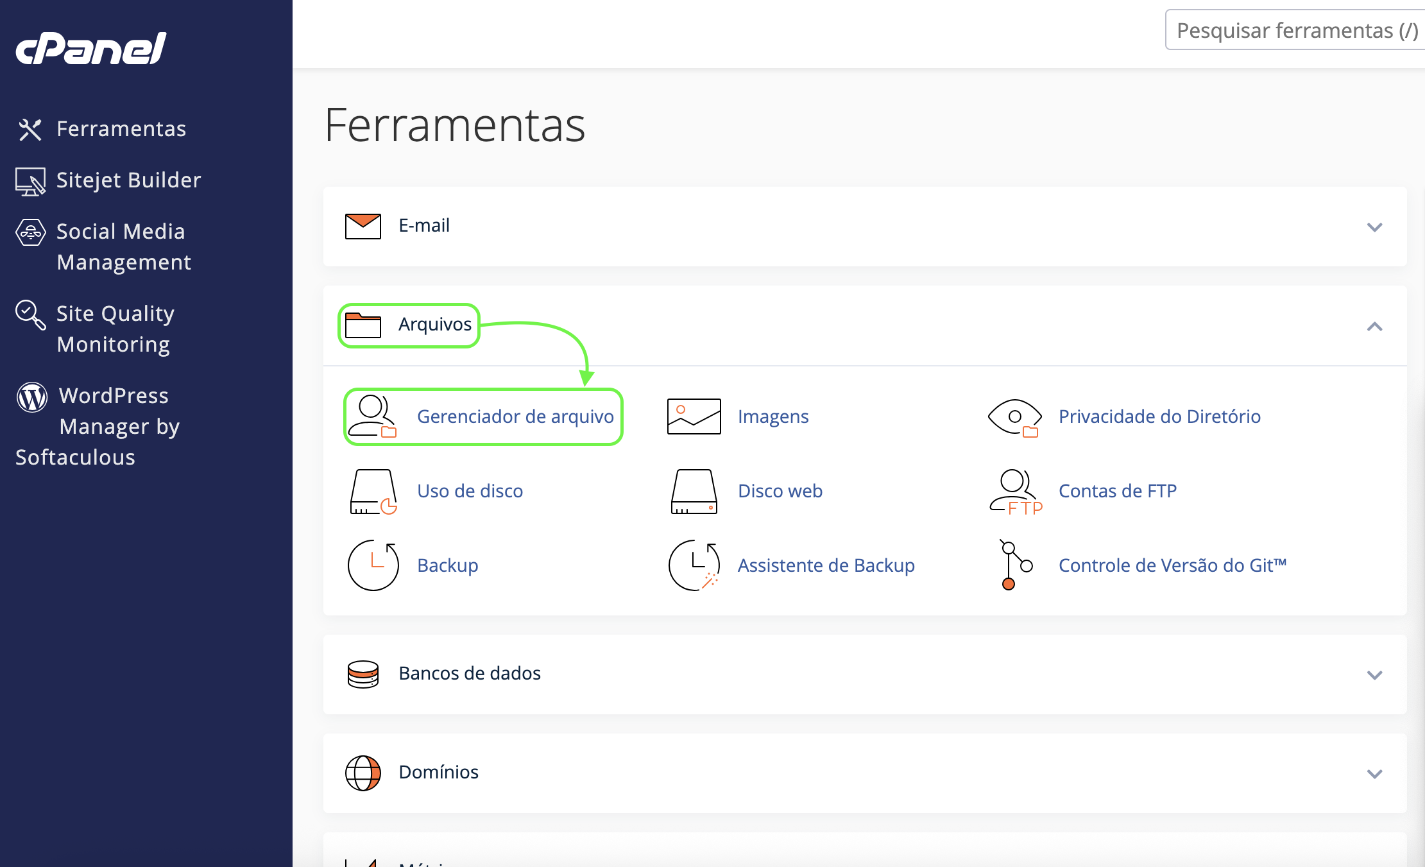Open the Assistente de Backup link
The image size is (1425, 867).
point(826,565)
